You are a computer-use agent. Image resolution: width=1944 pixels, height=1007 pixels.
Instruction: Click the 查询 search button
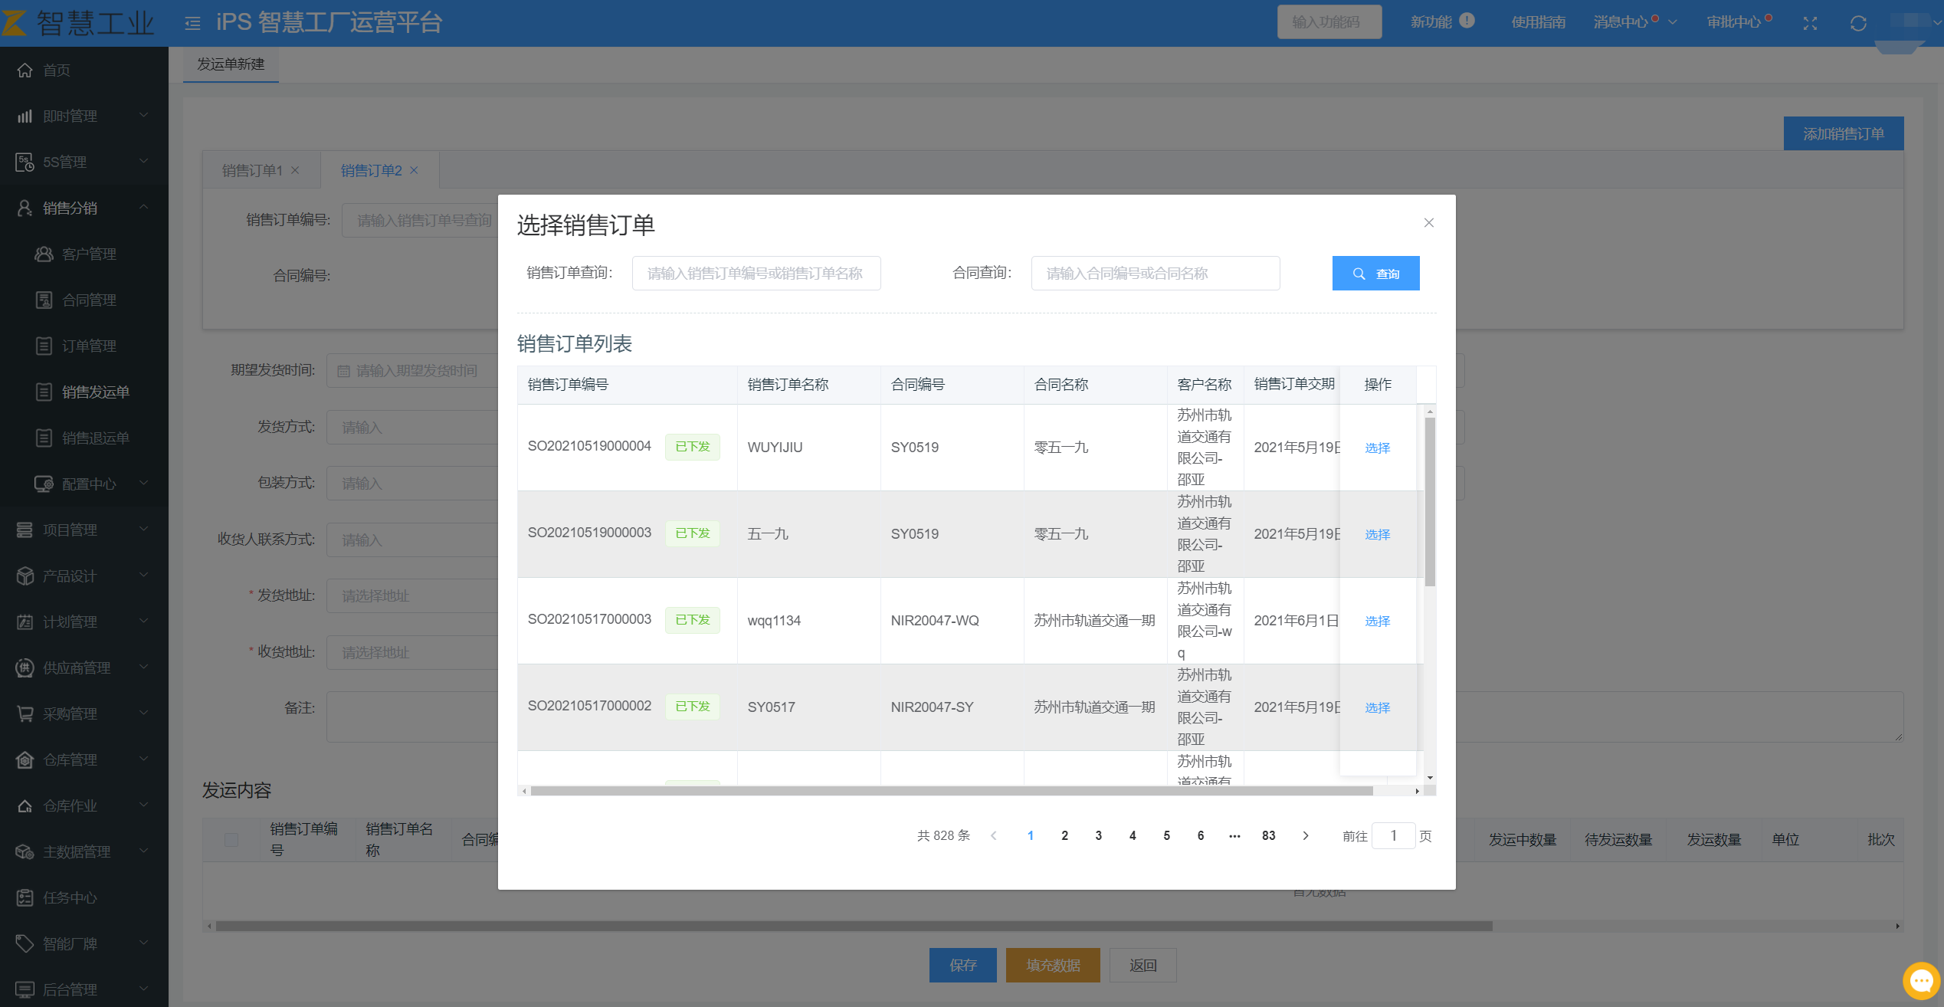(1375, 274)
